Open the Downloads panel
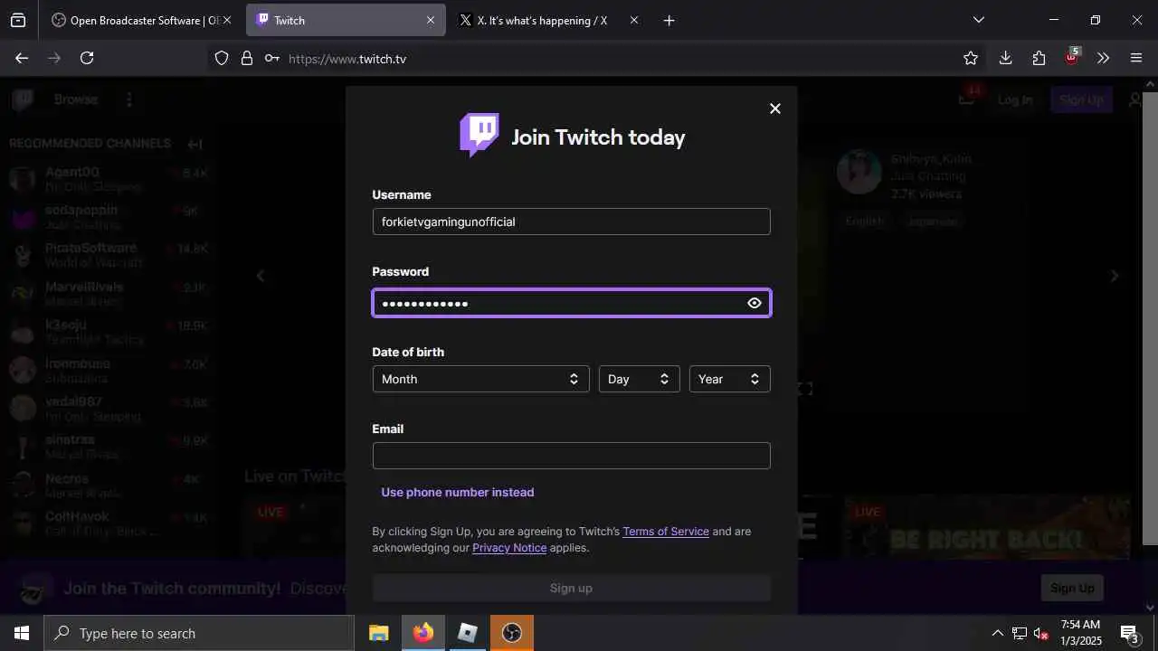The height and width of the screenshot is (651, 1158). pyautogui.click(x=1005, y=58)
